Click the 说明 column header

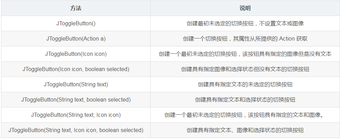245,8
